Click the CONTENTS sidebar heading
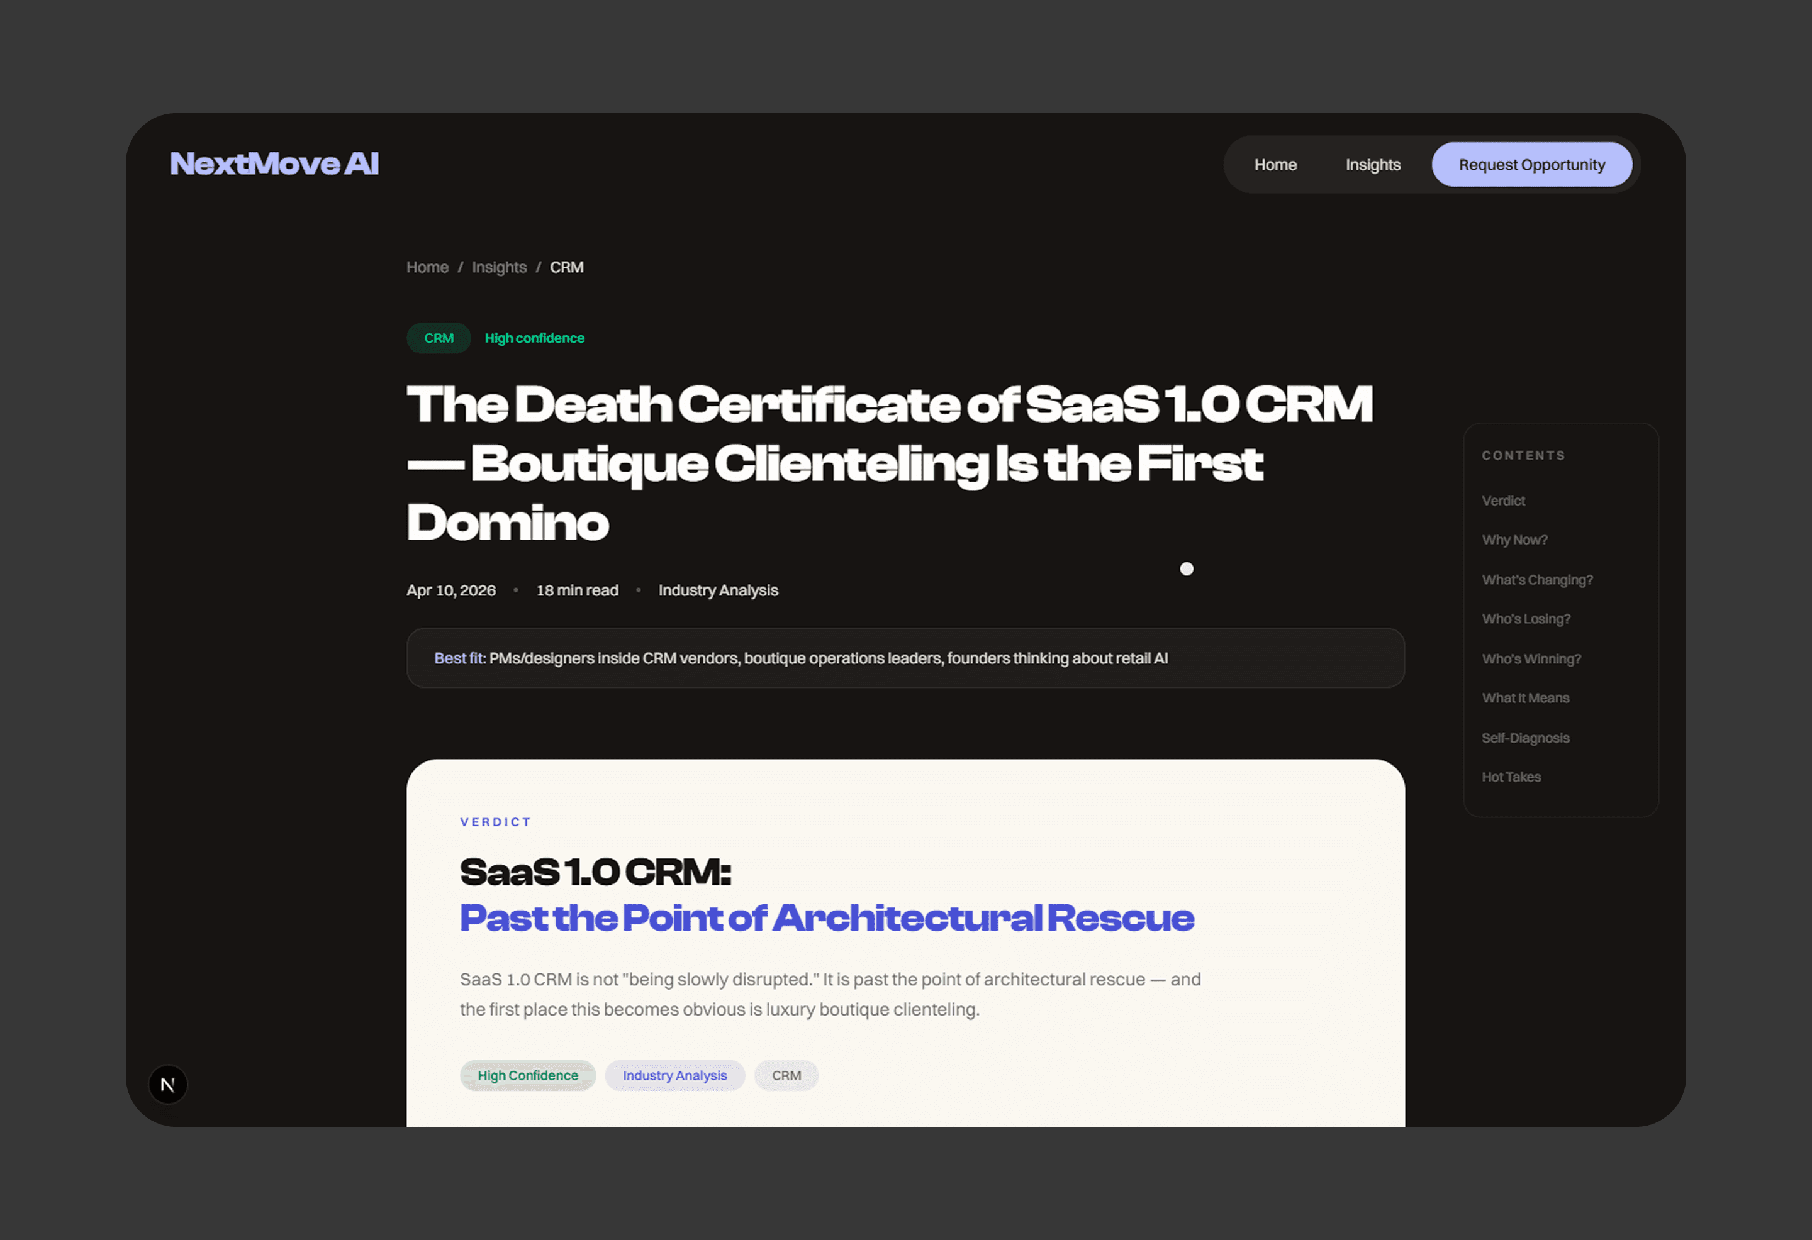 point(1523,455)
